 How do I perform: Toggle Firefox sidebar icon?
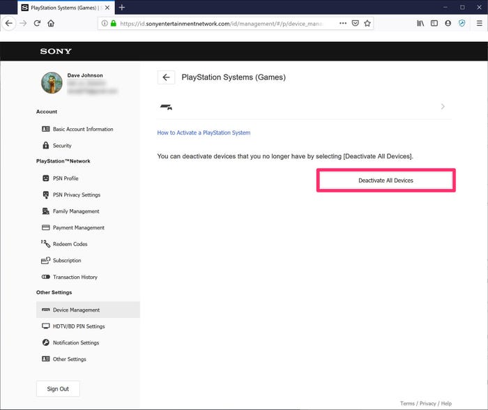(434, 23)
